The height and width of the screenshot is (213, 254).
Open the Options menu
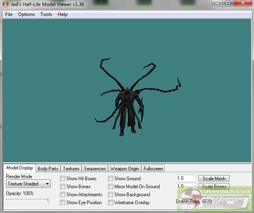(26, 14)
